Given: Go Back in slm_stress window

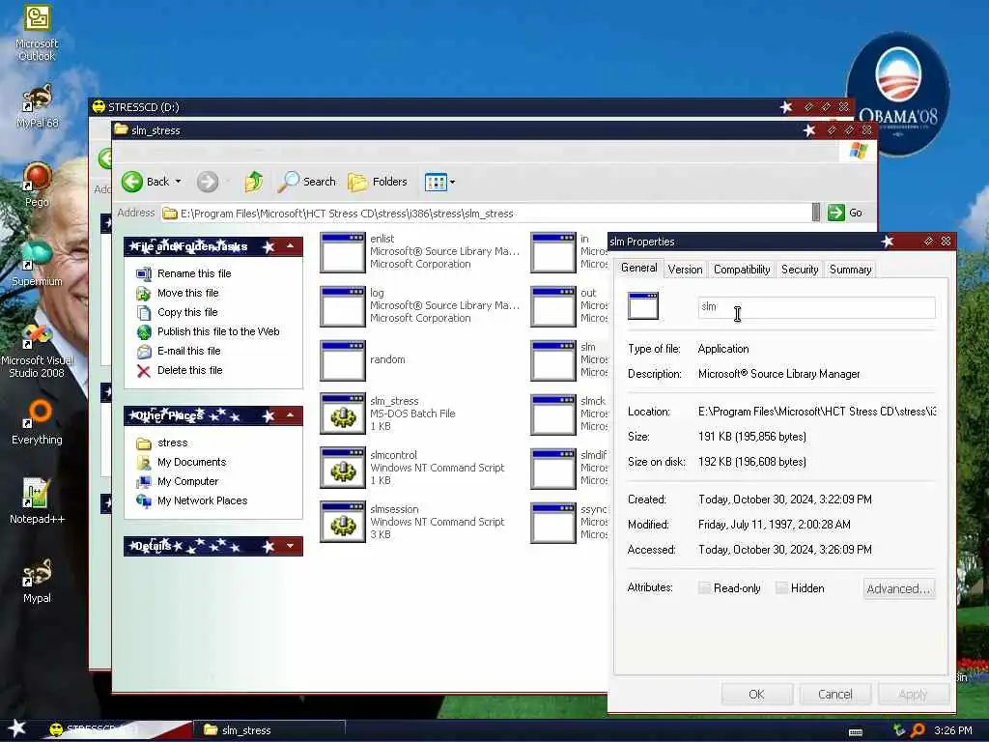Looking at the screenshot, I should (x=146, y=182).
